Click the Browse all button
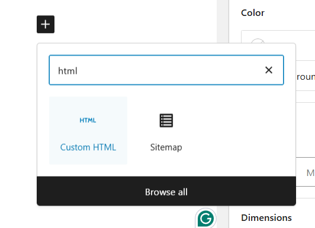 (x=166, y=192)
